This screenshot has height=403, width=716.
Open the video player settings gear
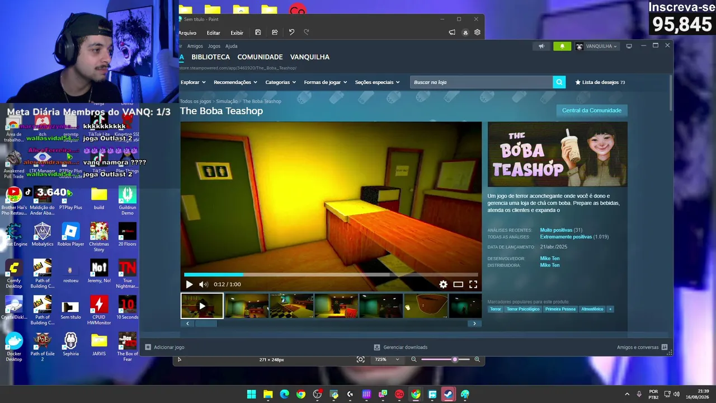point(443,284)
